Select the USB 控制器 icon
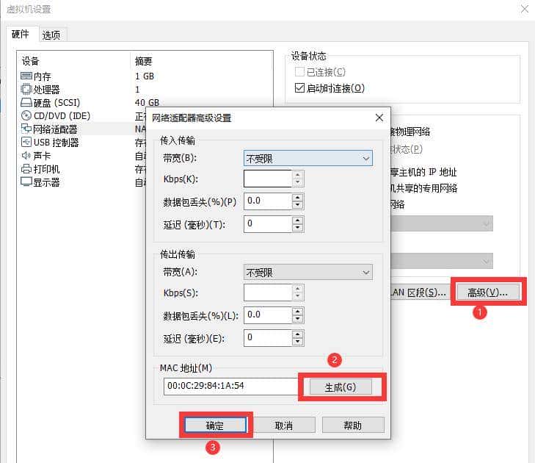The width and height of the screenshot is (535, 463). pos(26,142)
